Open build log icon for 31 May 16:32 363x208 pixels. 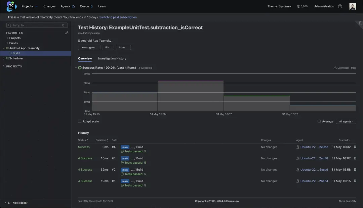(x=355, y=147)
